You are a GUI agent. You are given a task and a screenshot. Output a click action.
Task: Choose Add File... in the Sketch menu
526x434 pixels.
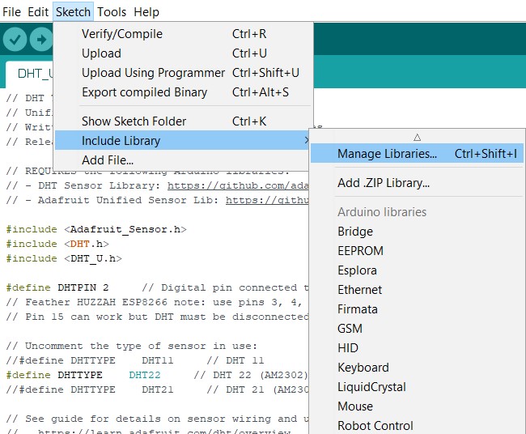tap(108, 160)
